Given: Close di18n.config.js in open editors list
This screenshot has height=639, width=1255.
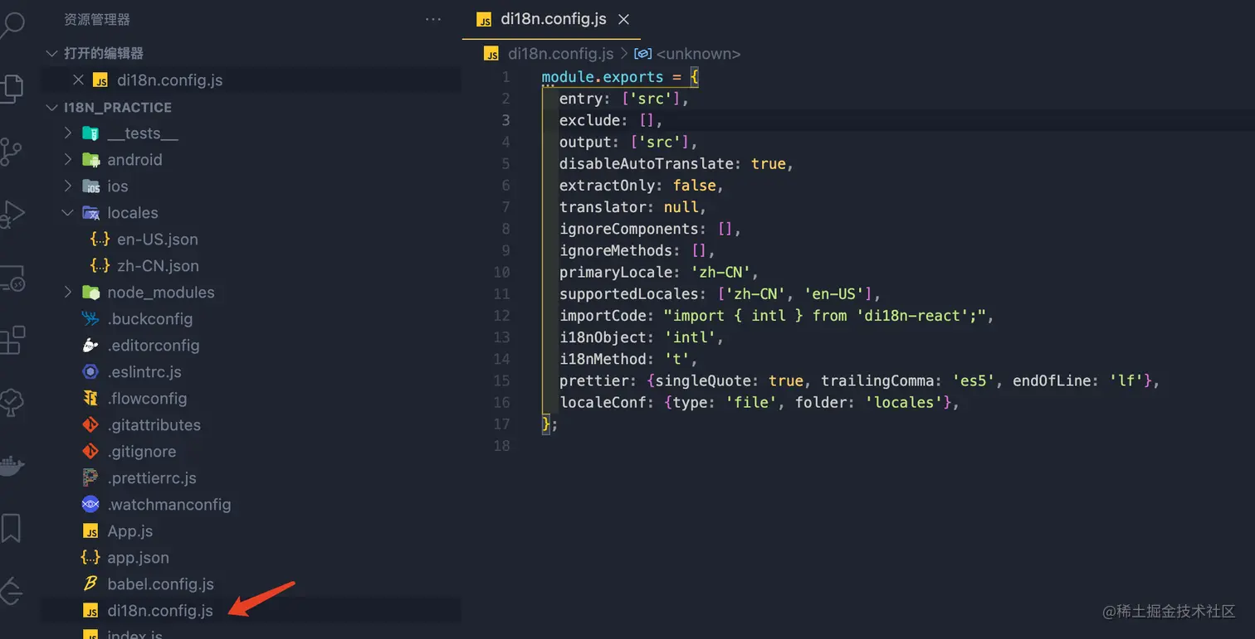Looking at the screenshot, I should [x=78, y=80].
